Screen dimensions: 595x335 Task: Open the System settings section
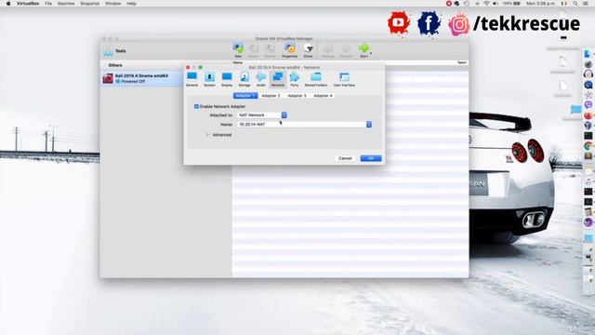click(209, 79)
